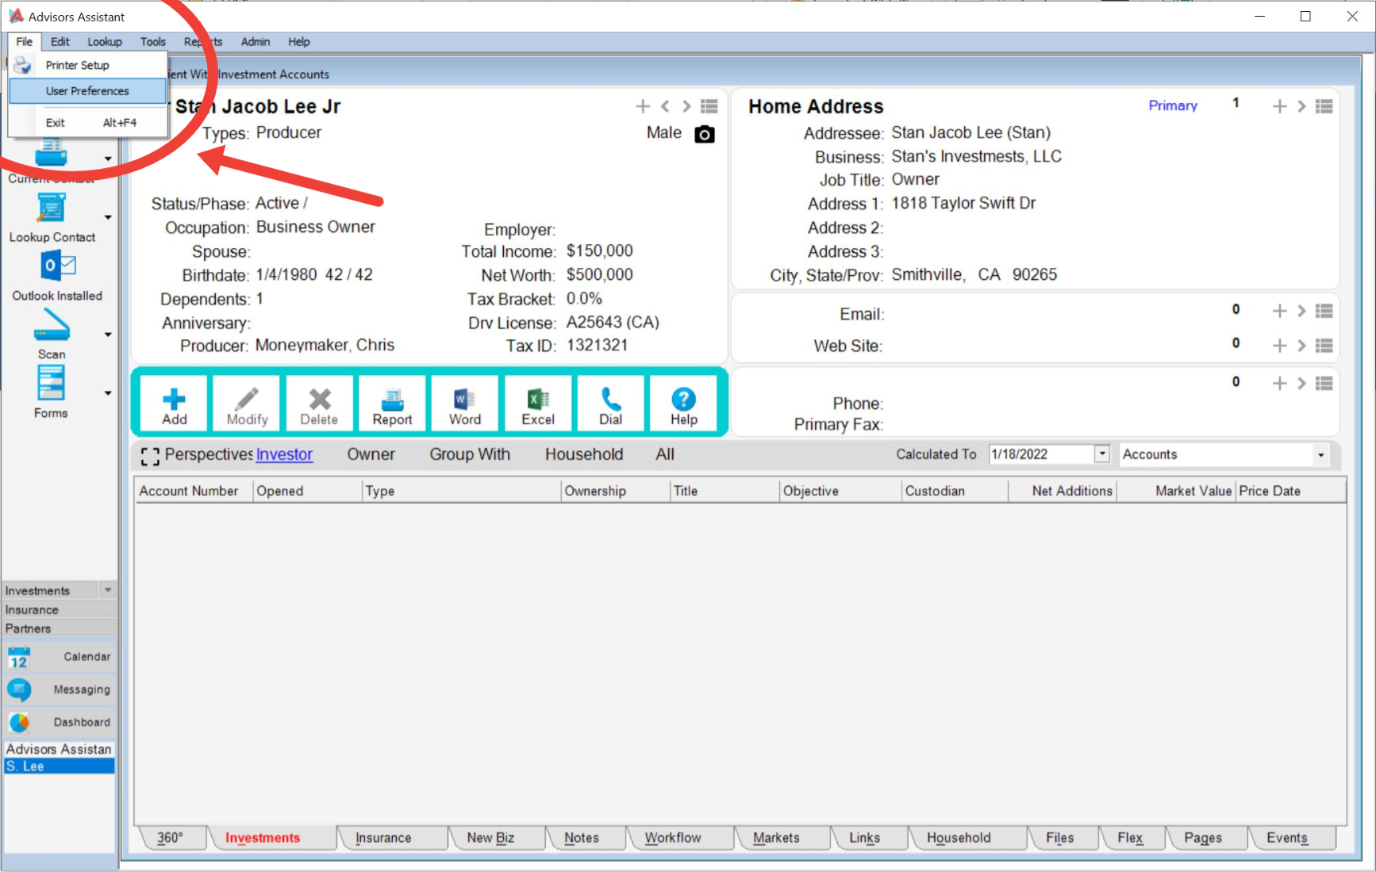Open the Report printer button
The height and width of the screenshot is (872, 1376).
point(392,404)
